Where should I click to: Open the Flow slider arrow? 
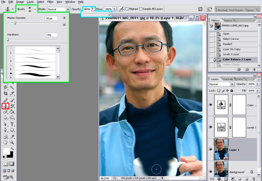tap(114, 9)
